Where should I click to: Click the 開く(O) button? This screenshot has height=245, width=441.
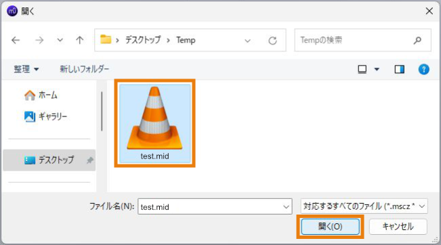[330, 227]
